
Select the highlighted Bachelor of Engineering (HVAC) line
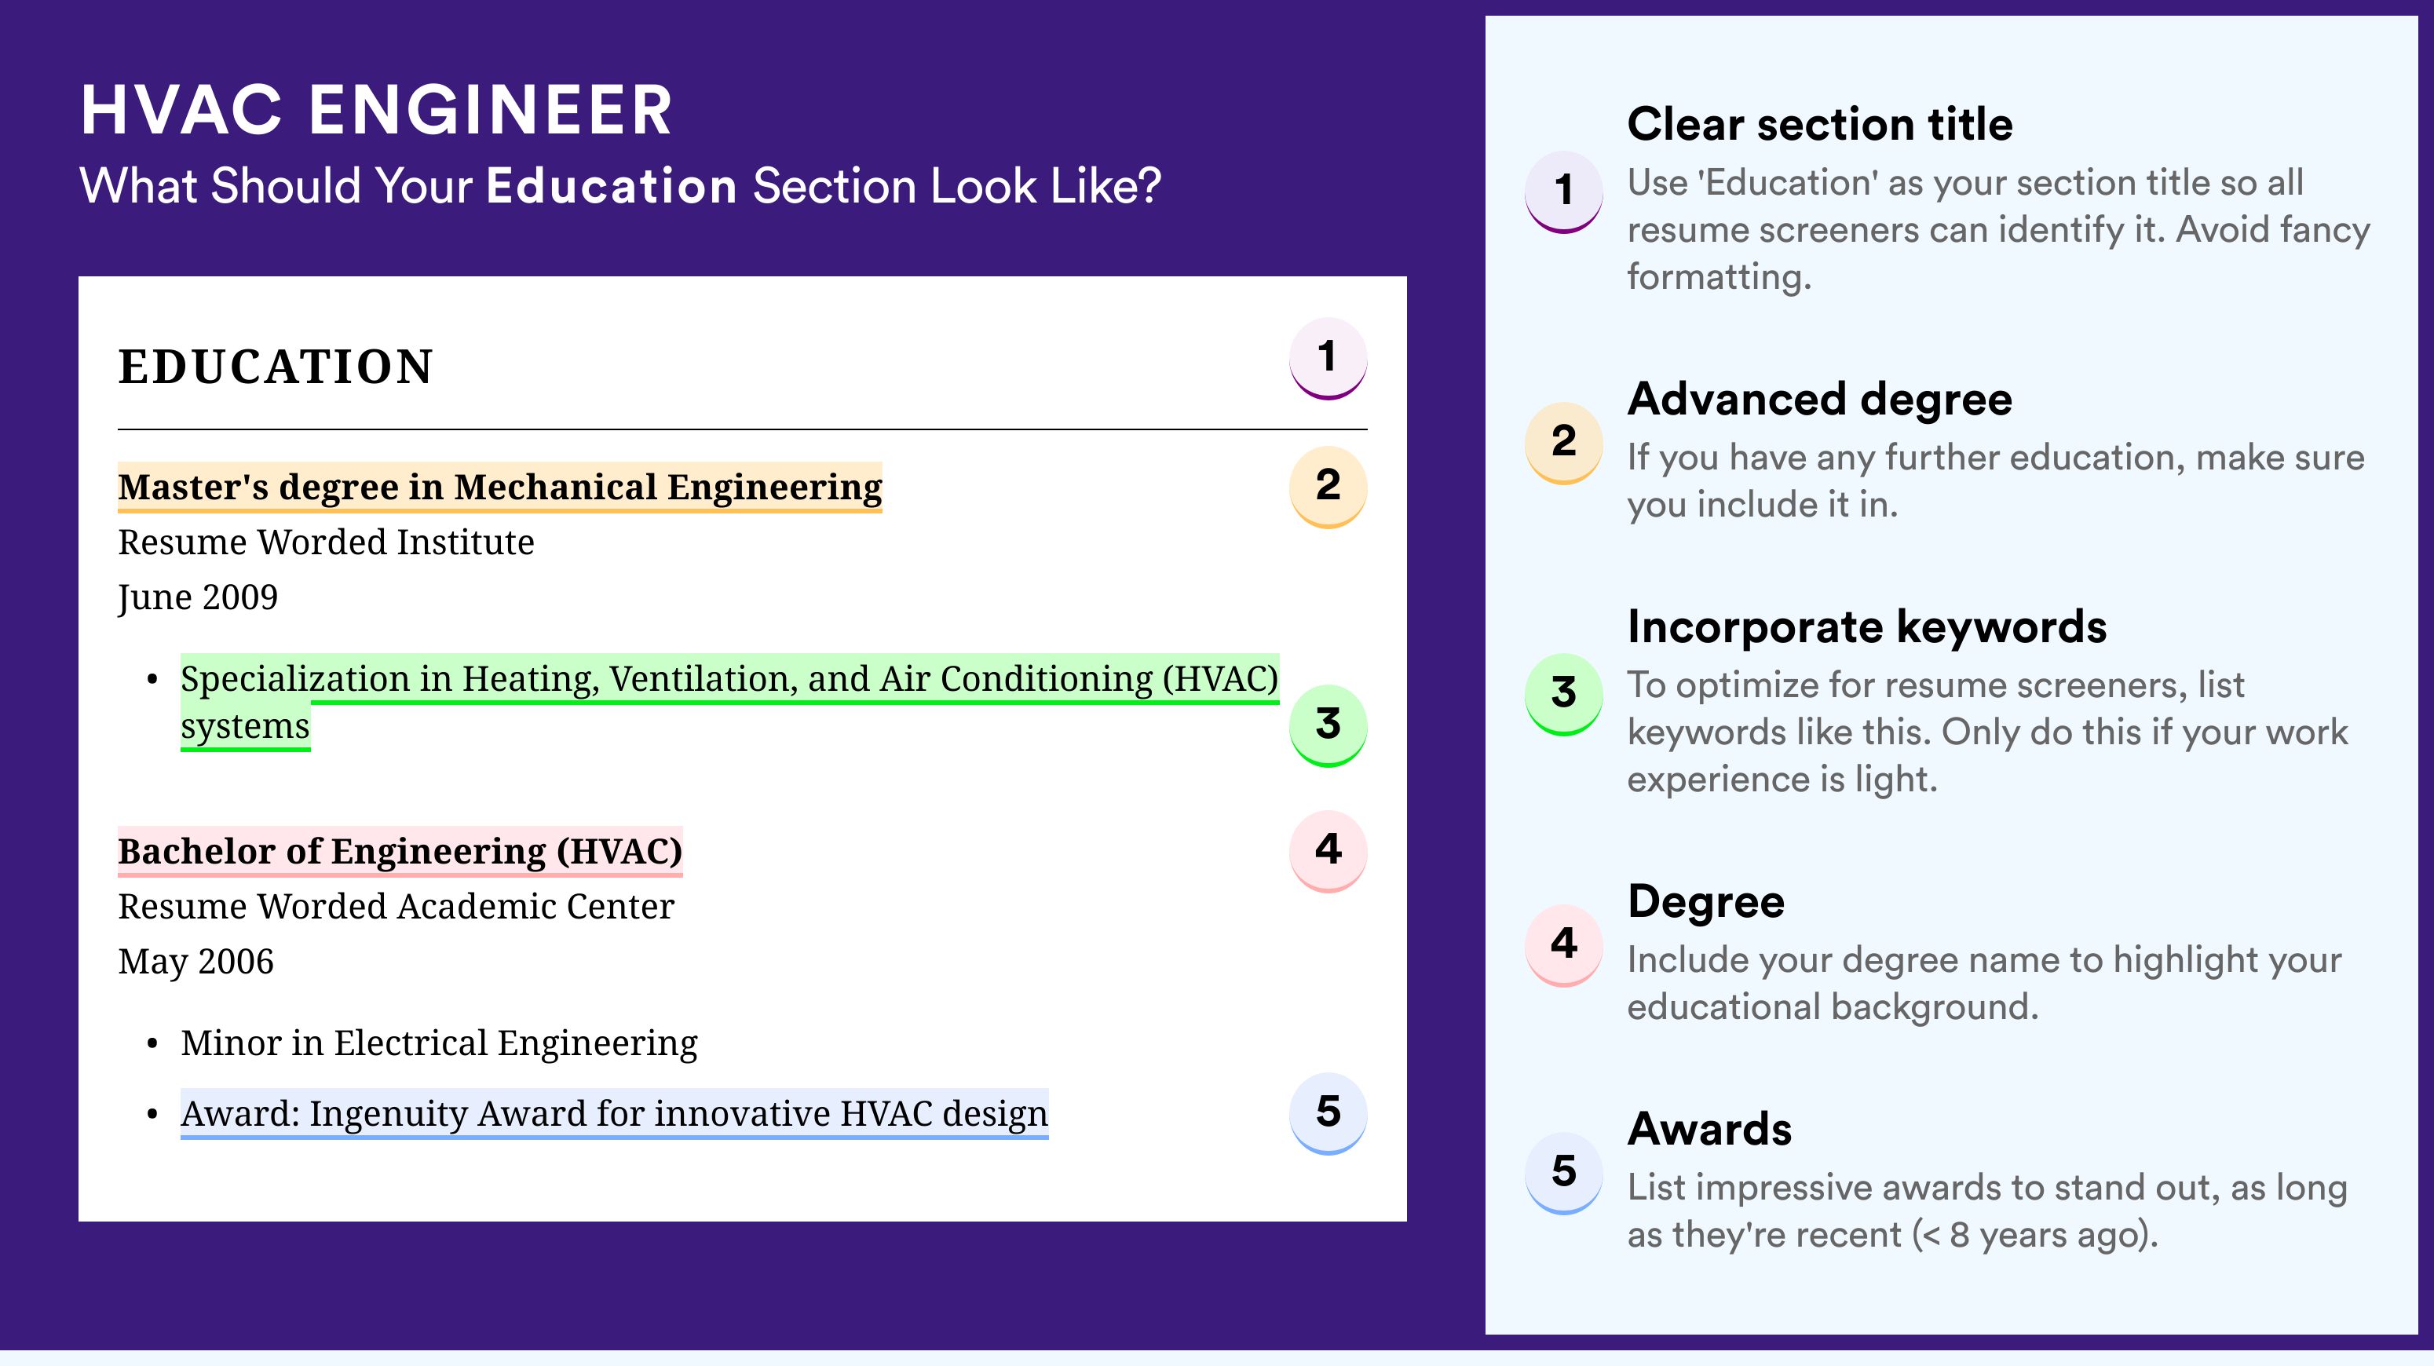400,851
